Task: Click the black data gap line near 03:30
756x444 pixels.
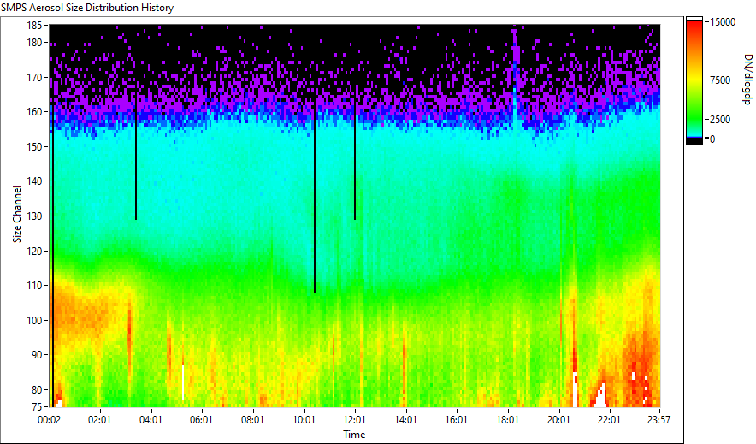Action: (x=136, y=158)
